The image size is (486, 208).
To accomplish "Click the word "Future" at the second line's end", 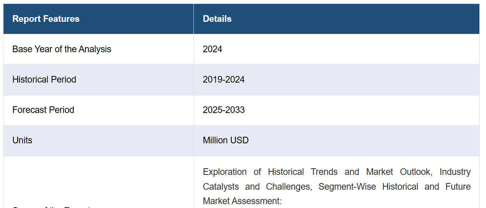I will coord(458,187).
